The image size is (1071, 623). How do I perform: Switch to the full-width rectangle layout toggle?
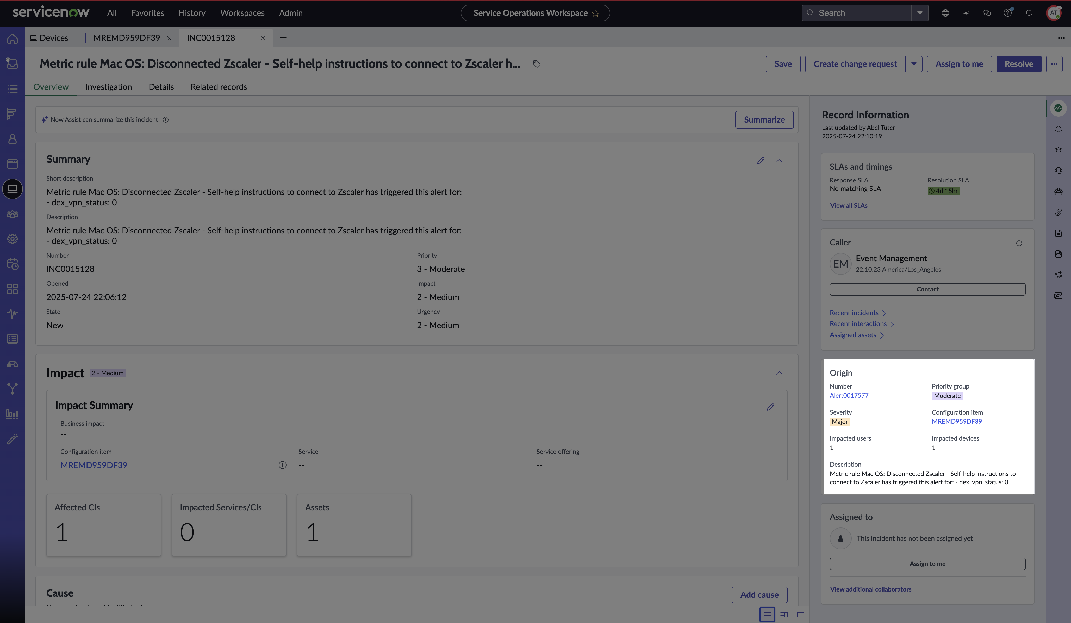(x=800, y=614)
